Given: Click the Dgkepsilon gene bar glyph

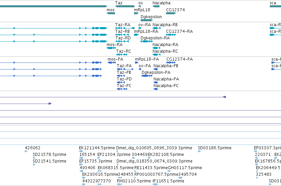Looking at the screenshot, I should click(x=147, y=20).
